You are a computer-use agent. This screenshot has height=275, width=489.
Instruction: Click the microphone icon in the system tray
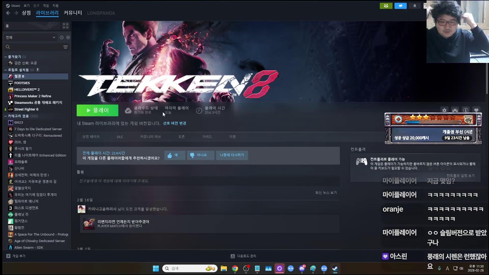pyautogui.click(x=439, y=269)
